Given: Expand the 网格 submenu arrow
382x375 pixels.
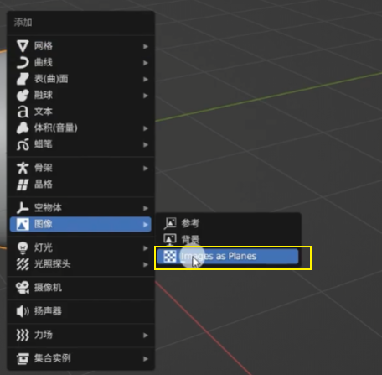Looking at the screenshot, I should pyautogui.click(x=146, y=46).
